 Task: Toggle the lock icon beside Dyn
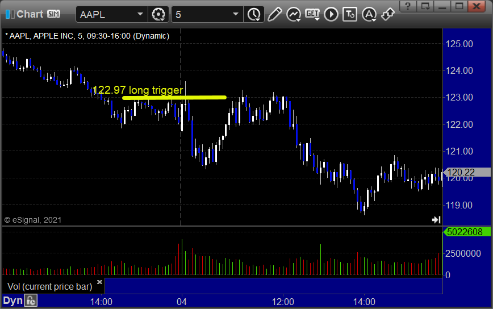(x=31, y=301)
